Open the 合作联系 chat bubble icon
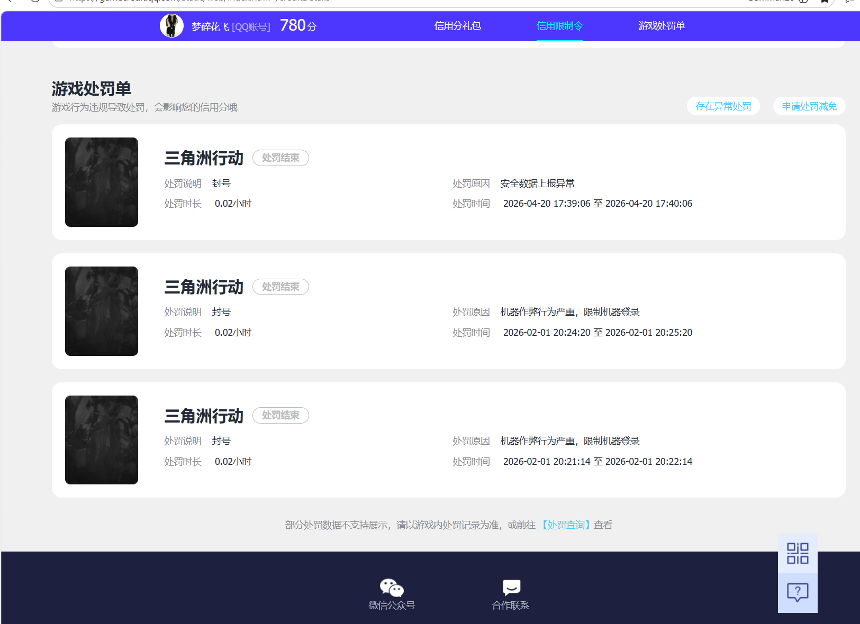Image resolution: width=860 pixels, height=624 pixels. coord(511,588)
